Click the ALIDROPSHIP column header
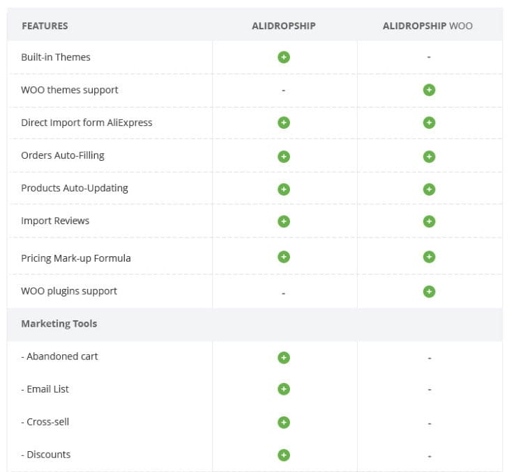This screenshot has width=516, height=472. (x=284, y=26)
